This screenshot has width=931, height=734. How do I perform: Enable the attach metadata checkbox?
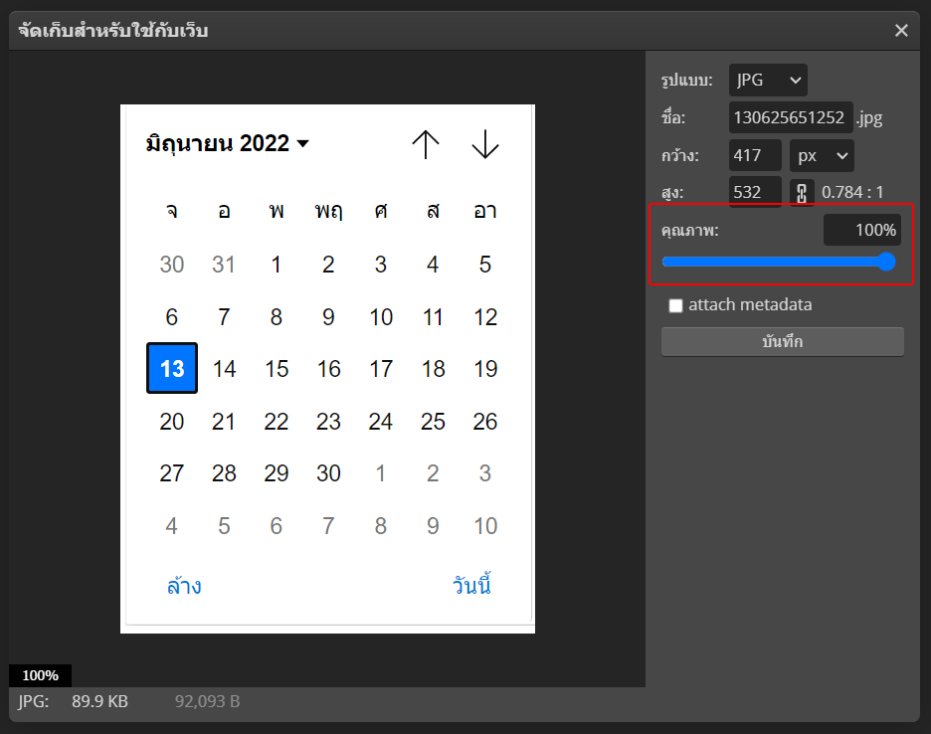coord(676,305)
